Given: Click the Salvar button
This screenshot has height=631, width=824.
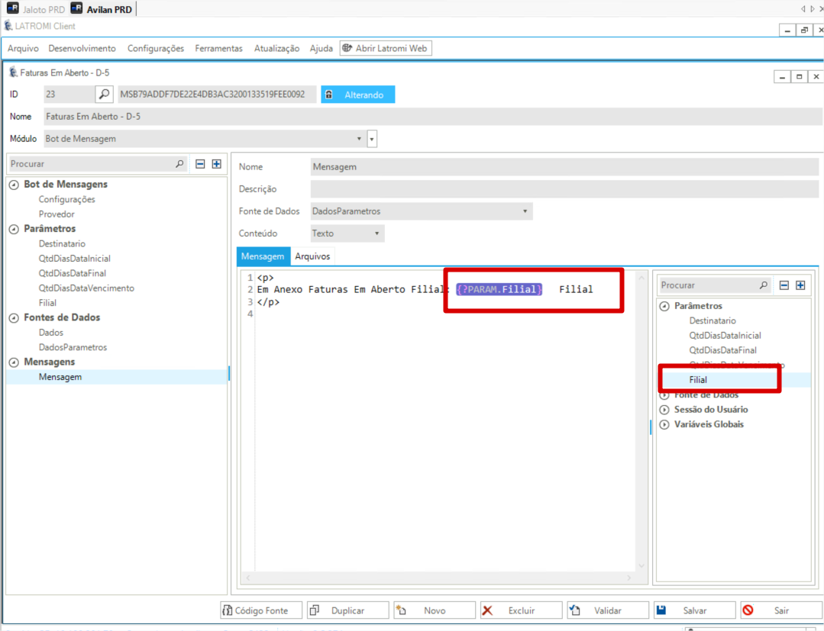Looking at the screenshot, I should pyautogui.click(x=694, y=610).
